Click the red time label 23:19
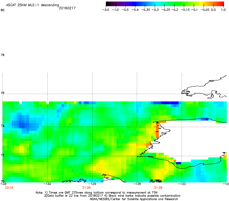 (x=9, y=188)
